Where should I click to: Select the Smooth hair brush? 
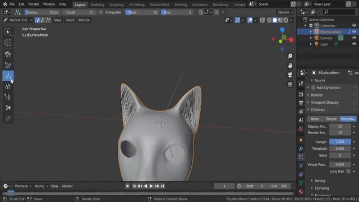click(8, 65)
